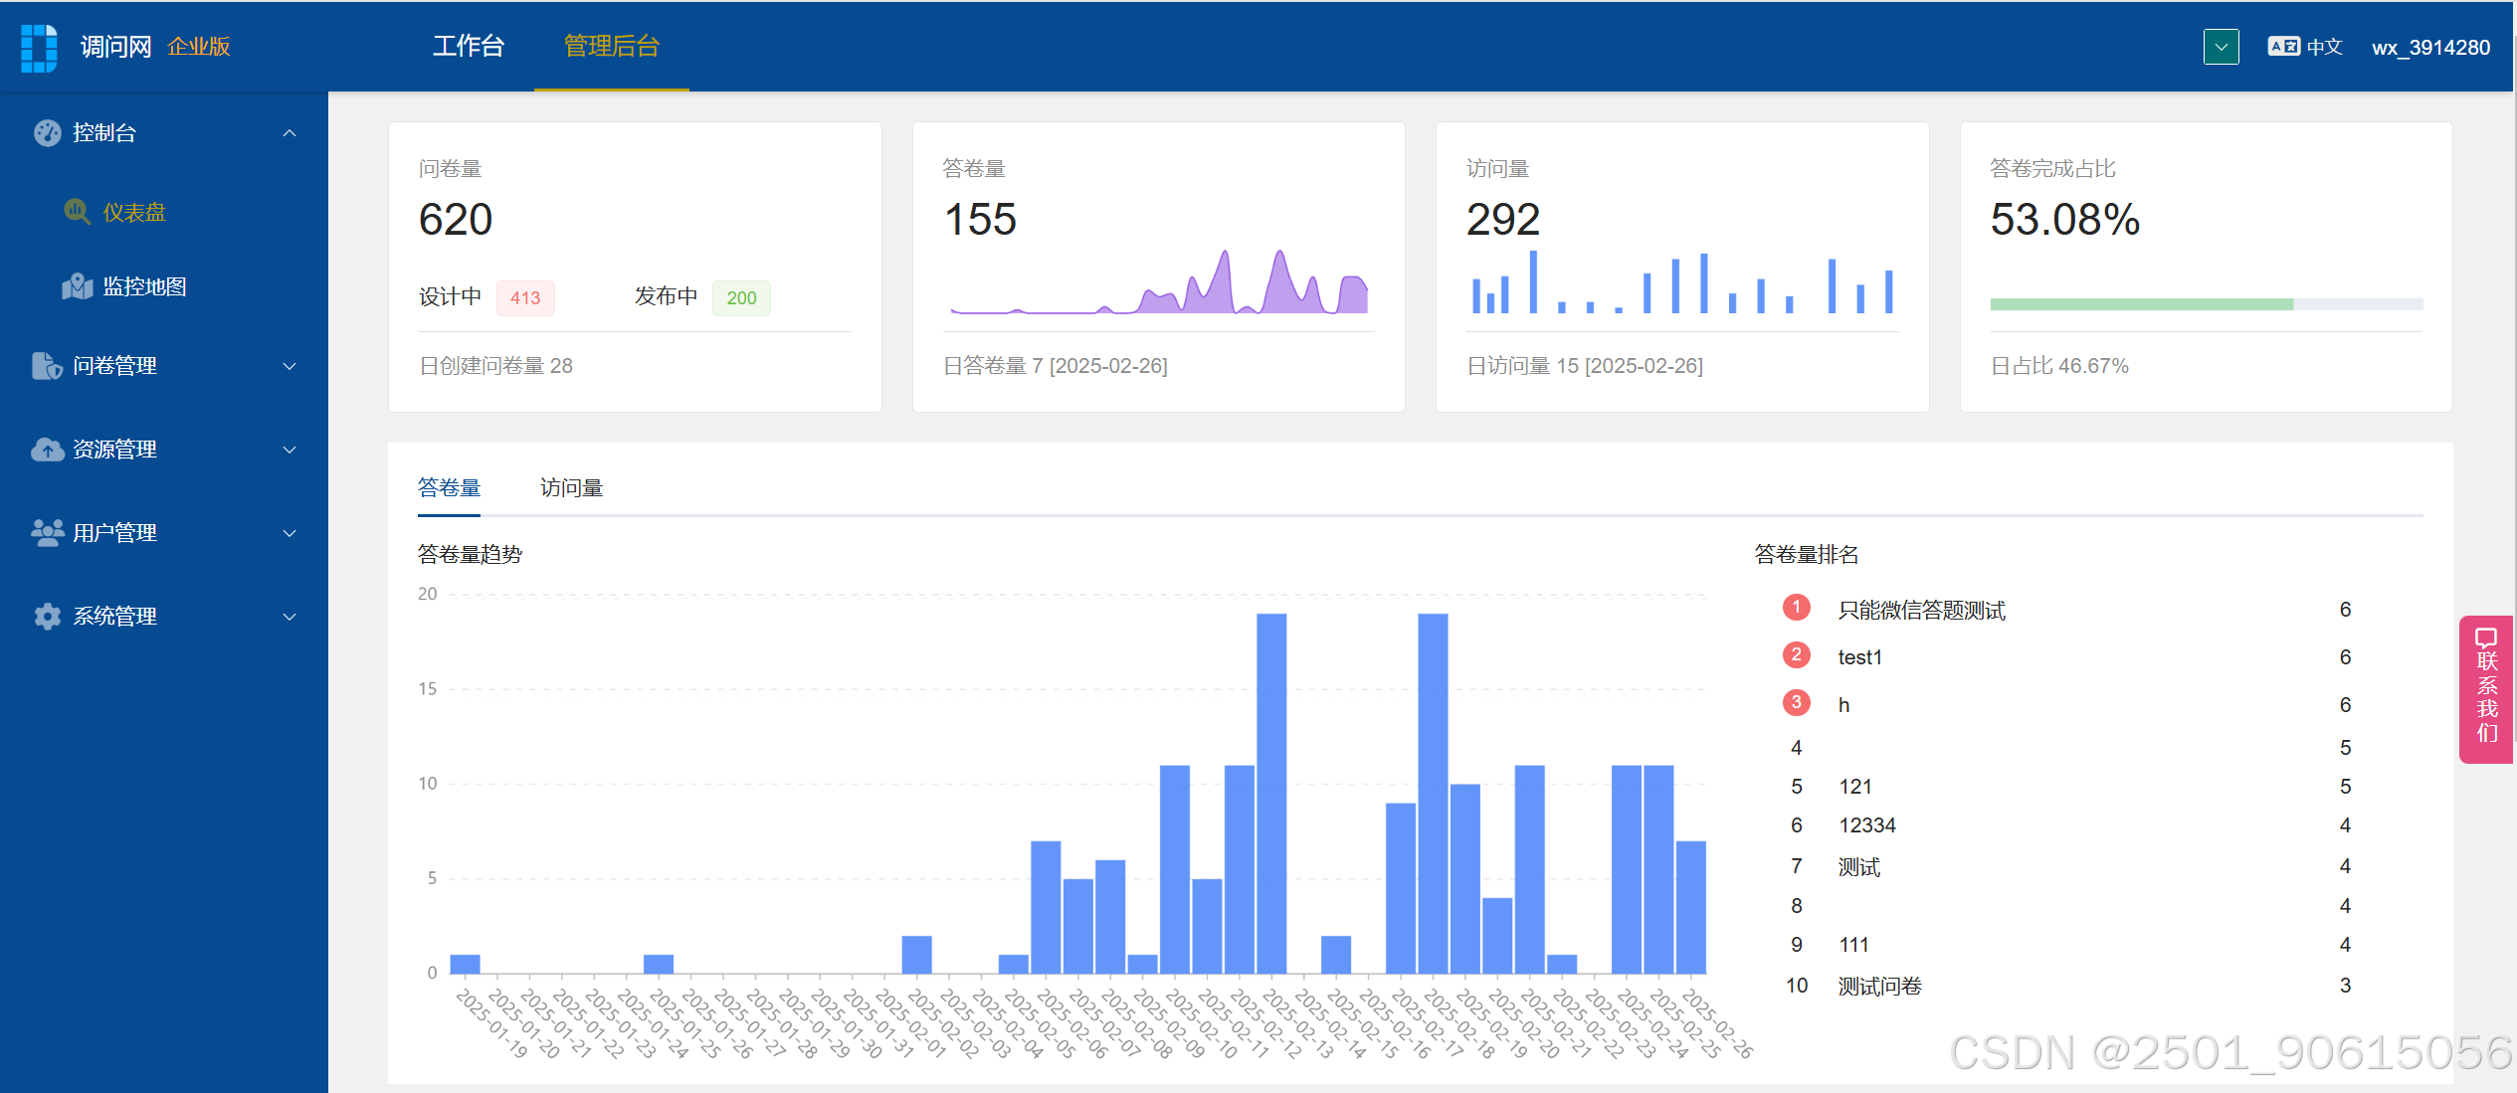Click the 问卷管理 document icon
This screenshot has width=2517, height=1093.
(x=46, y=366)
